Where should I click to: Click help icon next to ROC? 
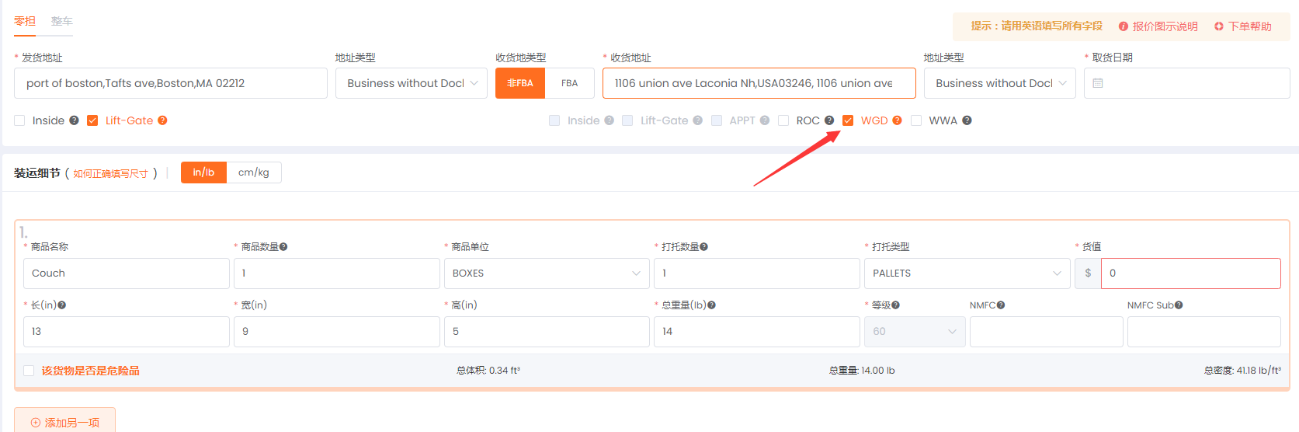[x=829, y=120]
